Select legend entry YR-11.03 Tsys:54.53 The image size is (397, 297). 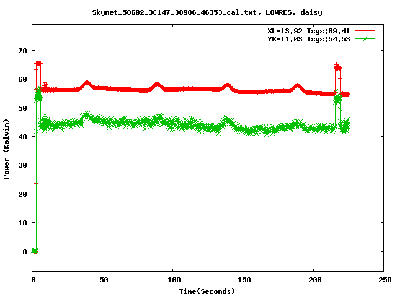(309, 39)
